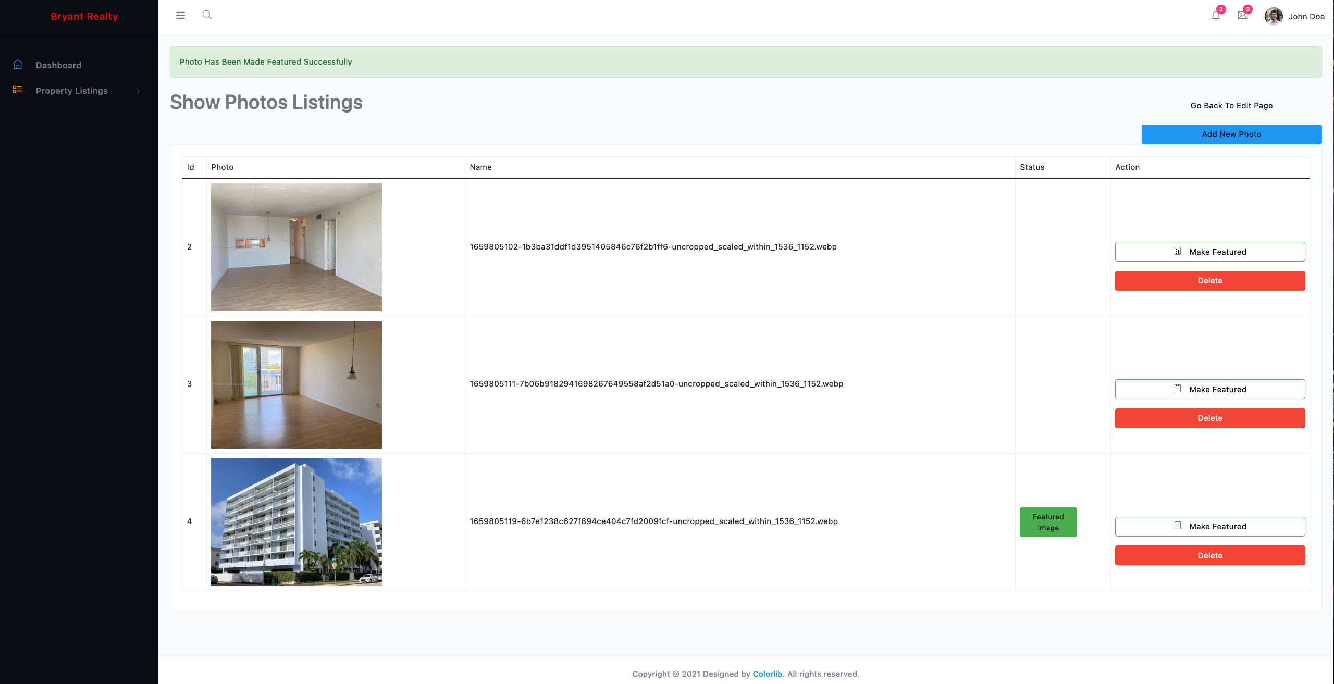Go Back To Edit Page link
This screenshot has height=684, width=1334.
coord(1231,106)
